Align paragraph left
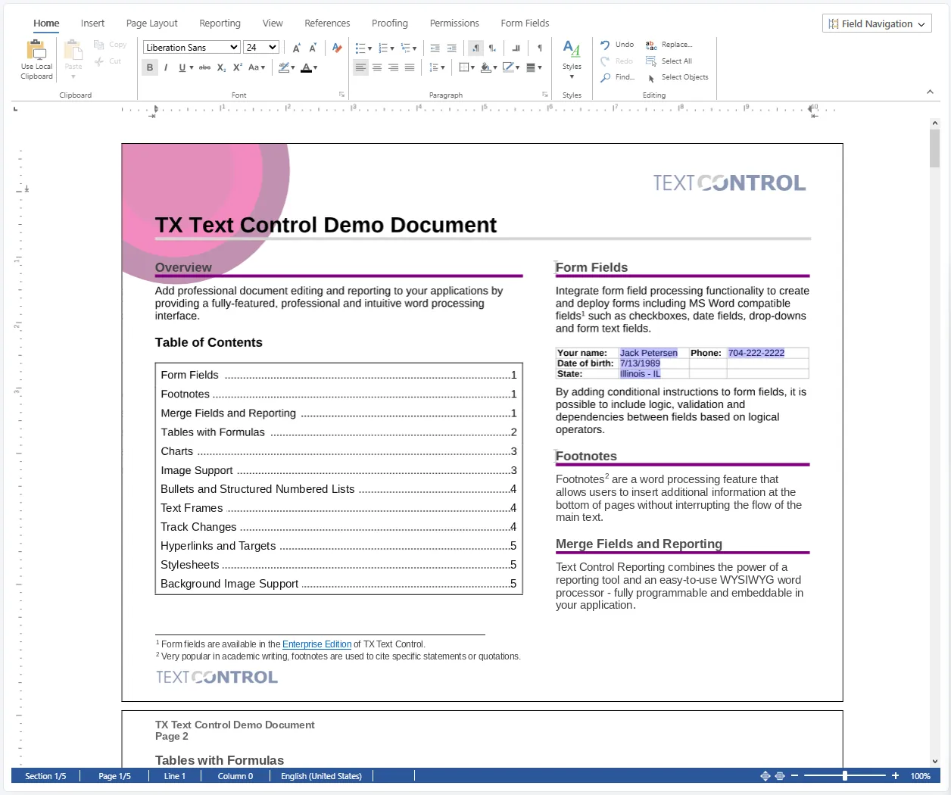 360,67
